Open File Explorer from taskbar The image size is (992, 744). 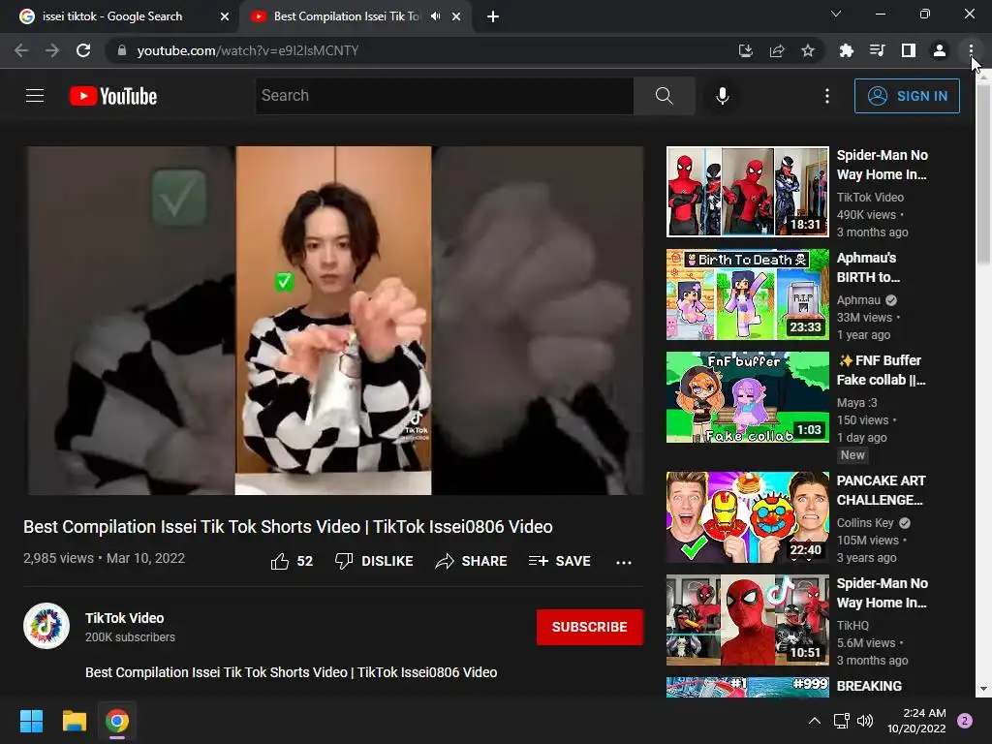(74, 721)
